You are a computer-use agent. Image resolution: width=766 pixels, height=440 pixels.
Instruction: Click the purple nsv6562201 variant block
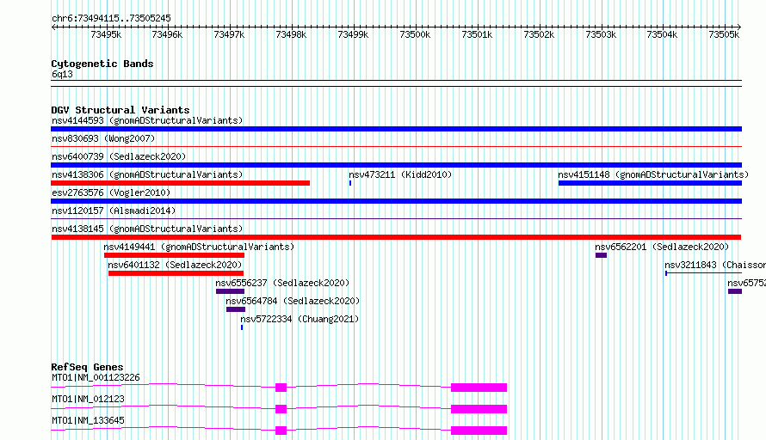tap(601, 255)
